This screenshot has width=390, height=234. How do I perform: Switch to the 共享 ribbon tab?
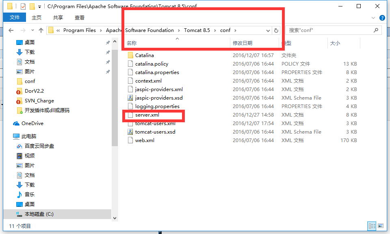(58, 17)
